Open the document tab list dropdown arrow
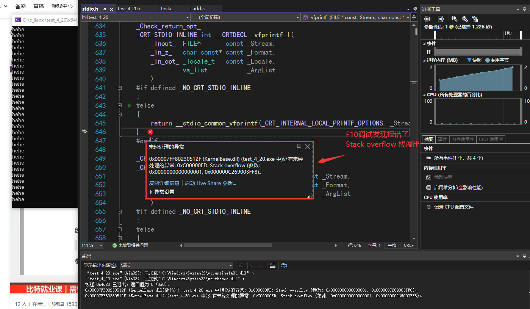The height and width of the screenshot is (309, 530). click(x=408, y=9)
